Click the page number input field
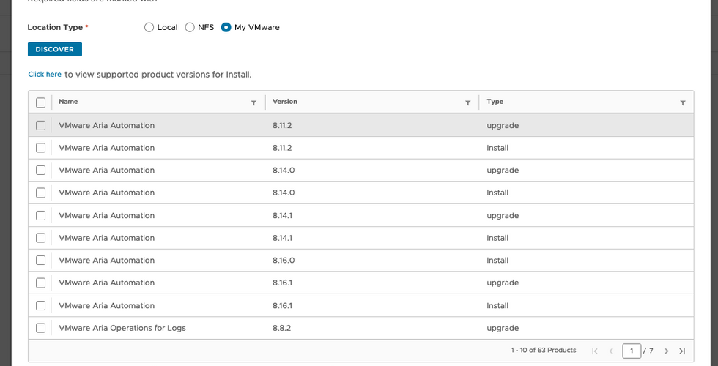 tap(632, 351)
